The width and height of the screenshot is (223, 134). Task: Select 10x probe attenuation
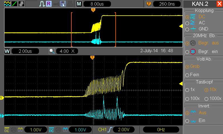point(206,90)
